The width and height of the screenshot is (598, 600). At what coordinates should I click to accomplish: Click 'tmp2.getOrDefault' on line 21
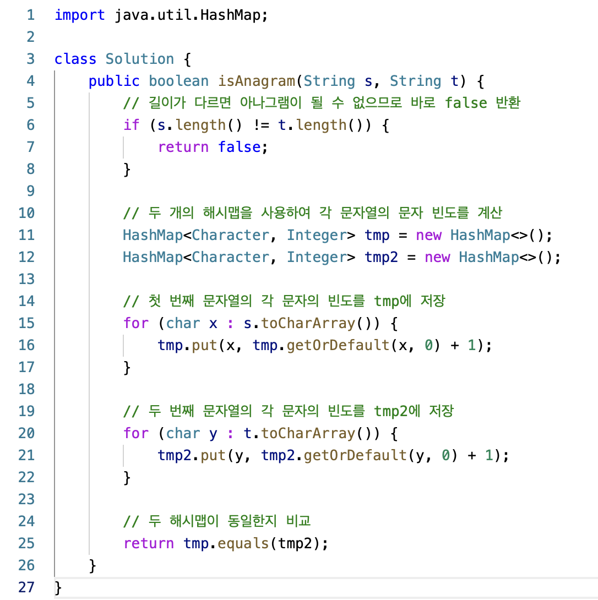click(334, 455)
